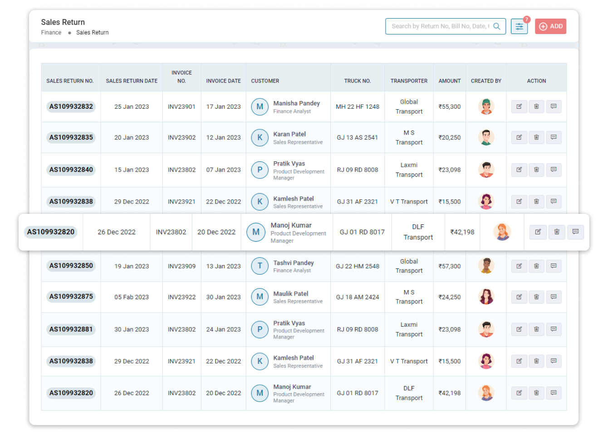Open comment bubble on Maulik Patel's row
This screenshot has width=608, height=435.
coord(554,297)
